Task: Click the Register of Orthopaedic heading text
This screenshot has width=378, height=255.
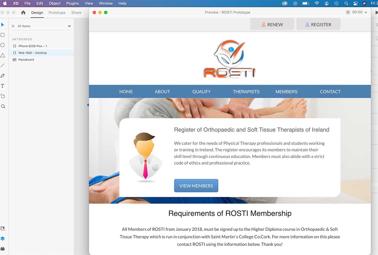Action: 252,130
